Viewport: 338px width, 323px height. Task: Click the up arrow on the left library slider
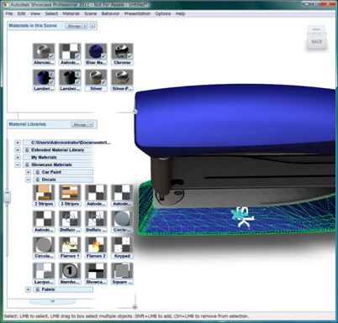8,193
